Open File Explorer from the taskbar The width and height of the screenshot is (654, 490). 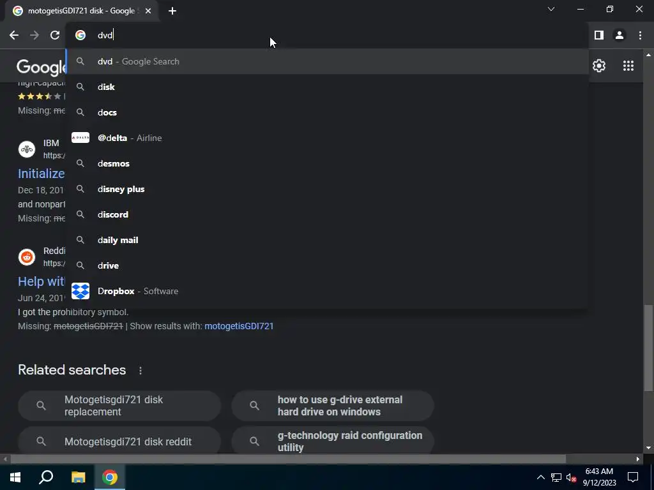[78, 477]
